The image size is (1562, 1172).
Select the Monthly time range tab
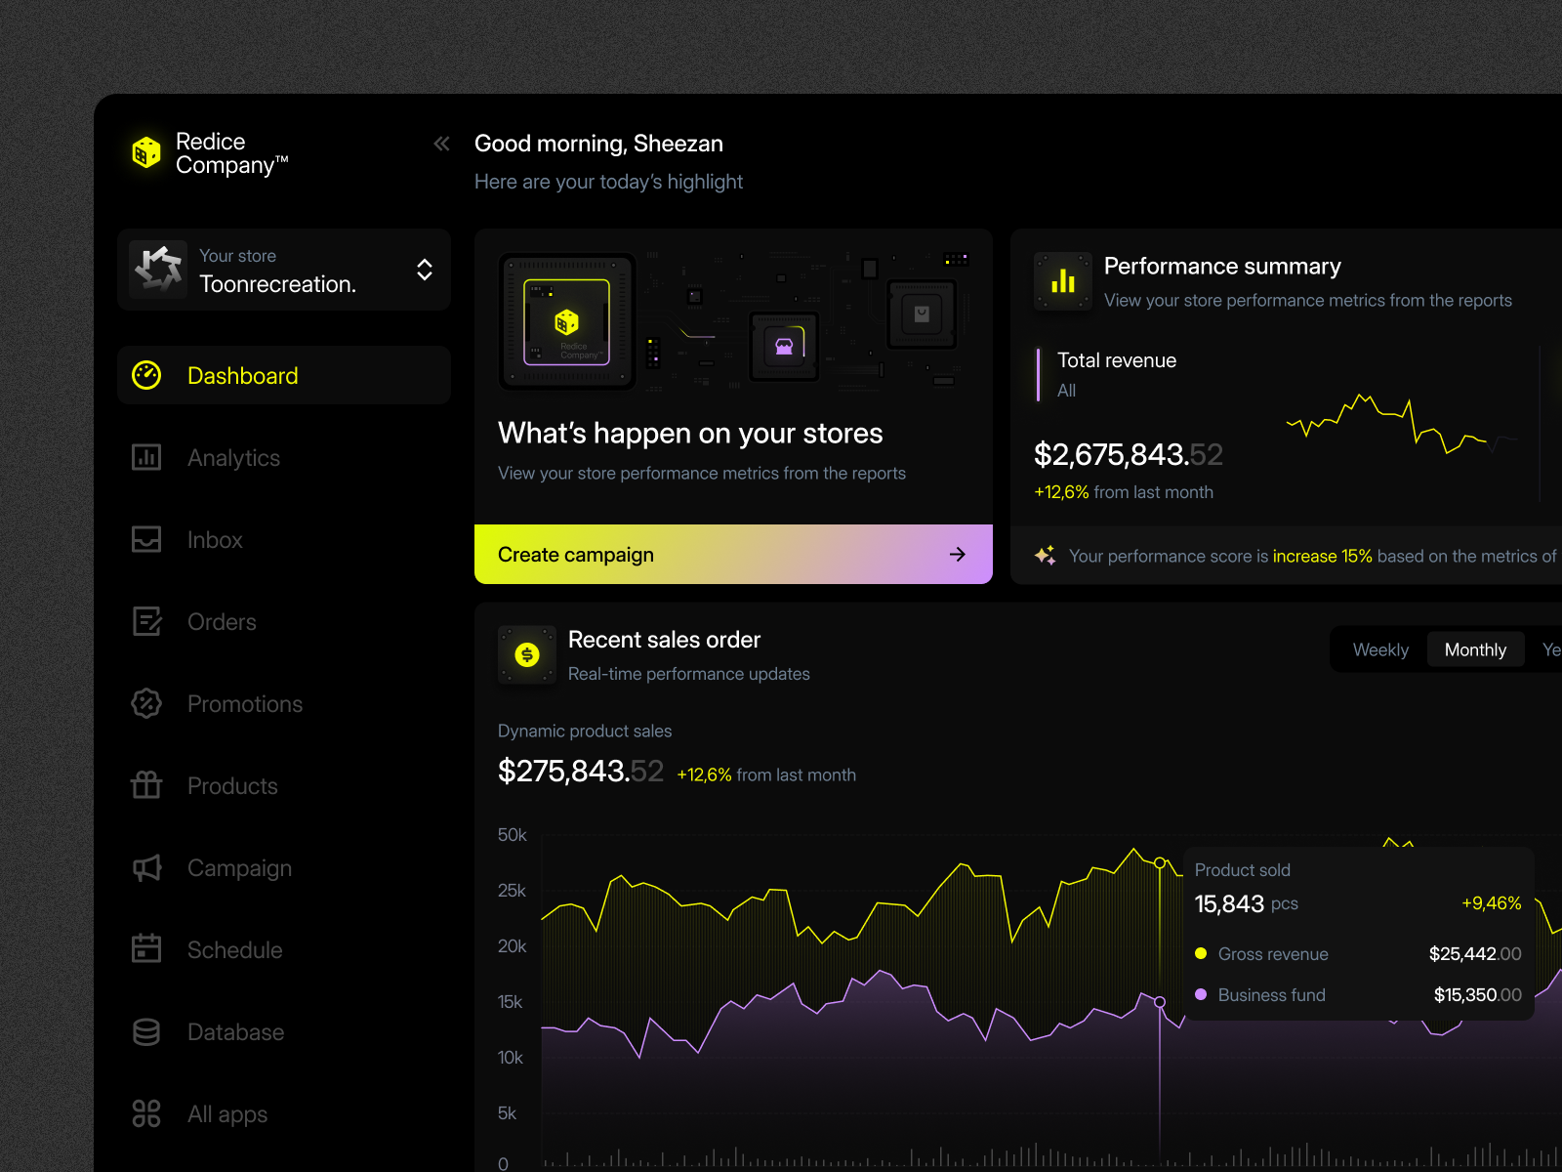point(1475,649)
